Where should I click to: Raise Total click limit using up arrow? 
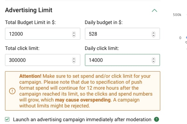pyautogui.click(x=74, y=59)
